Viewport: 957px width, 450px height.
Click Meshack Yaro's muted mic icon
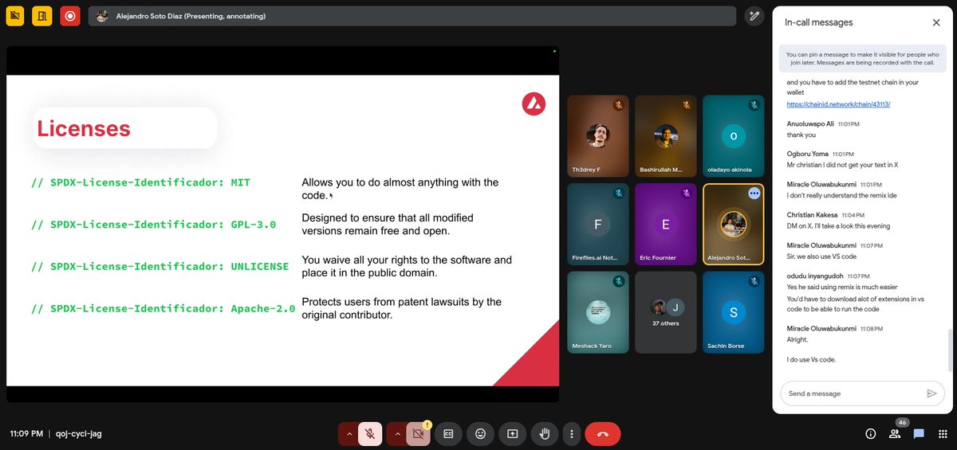[618, 282]
